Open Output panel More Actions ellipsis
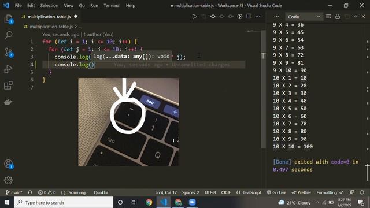The width and height of the screenshot is (370, 208). point(276,17)
